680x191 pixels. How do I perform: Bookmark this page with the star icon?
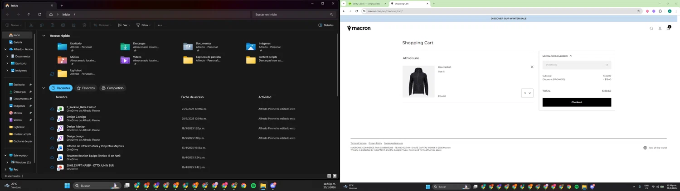[x=638, y=11]
